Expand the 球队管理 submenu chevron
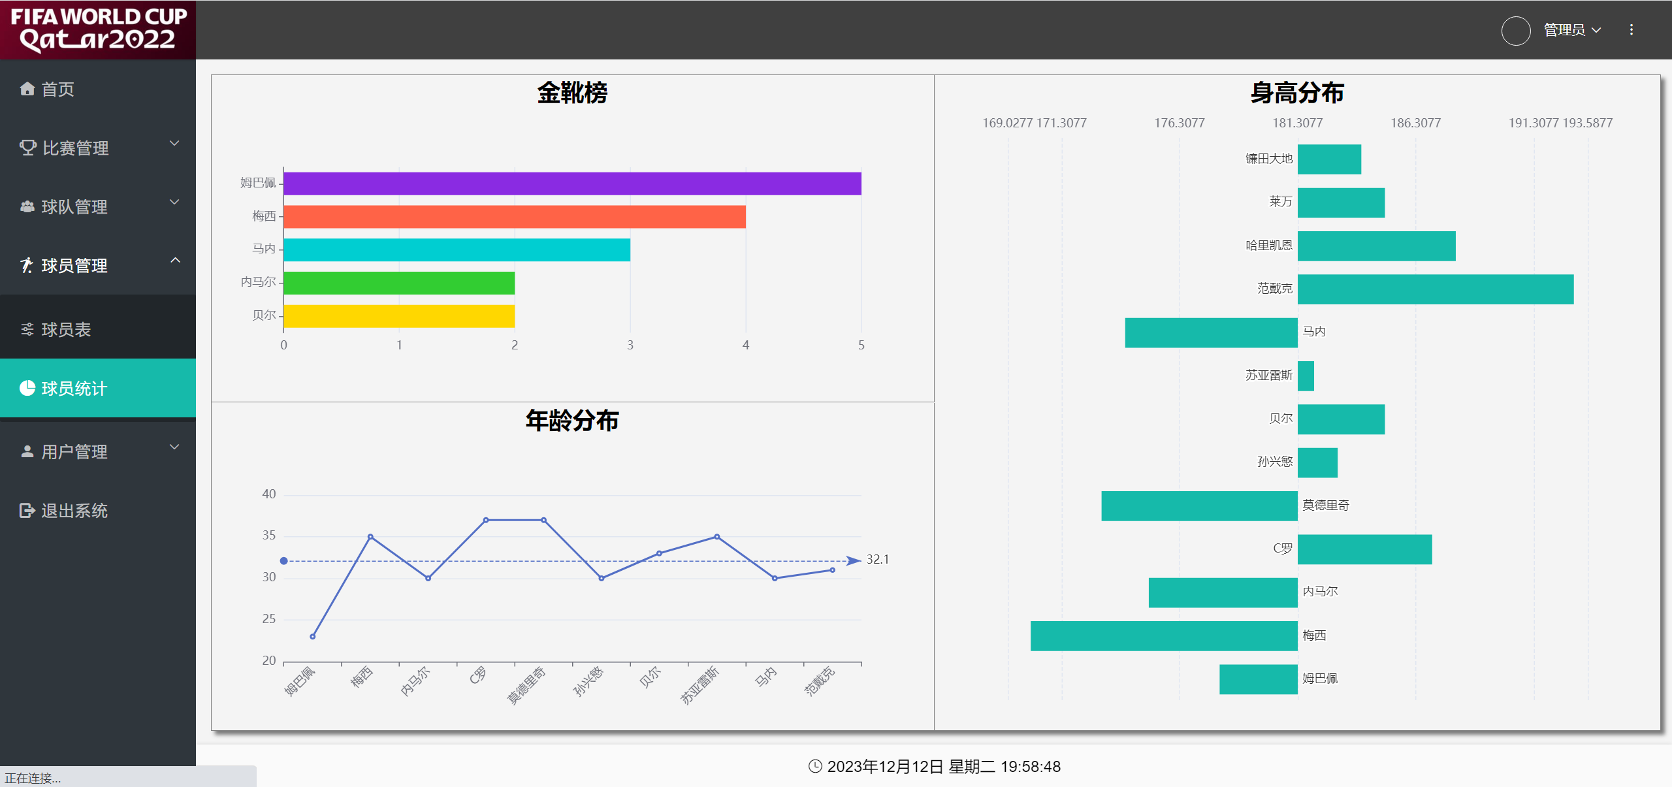 (x=174, y=202)
